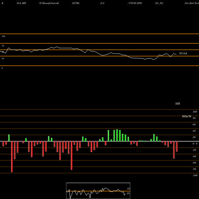Click the tallest green histogram bar
The width and height of the screenshot is (199, 199).
tap(117, 135)
